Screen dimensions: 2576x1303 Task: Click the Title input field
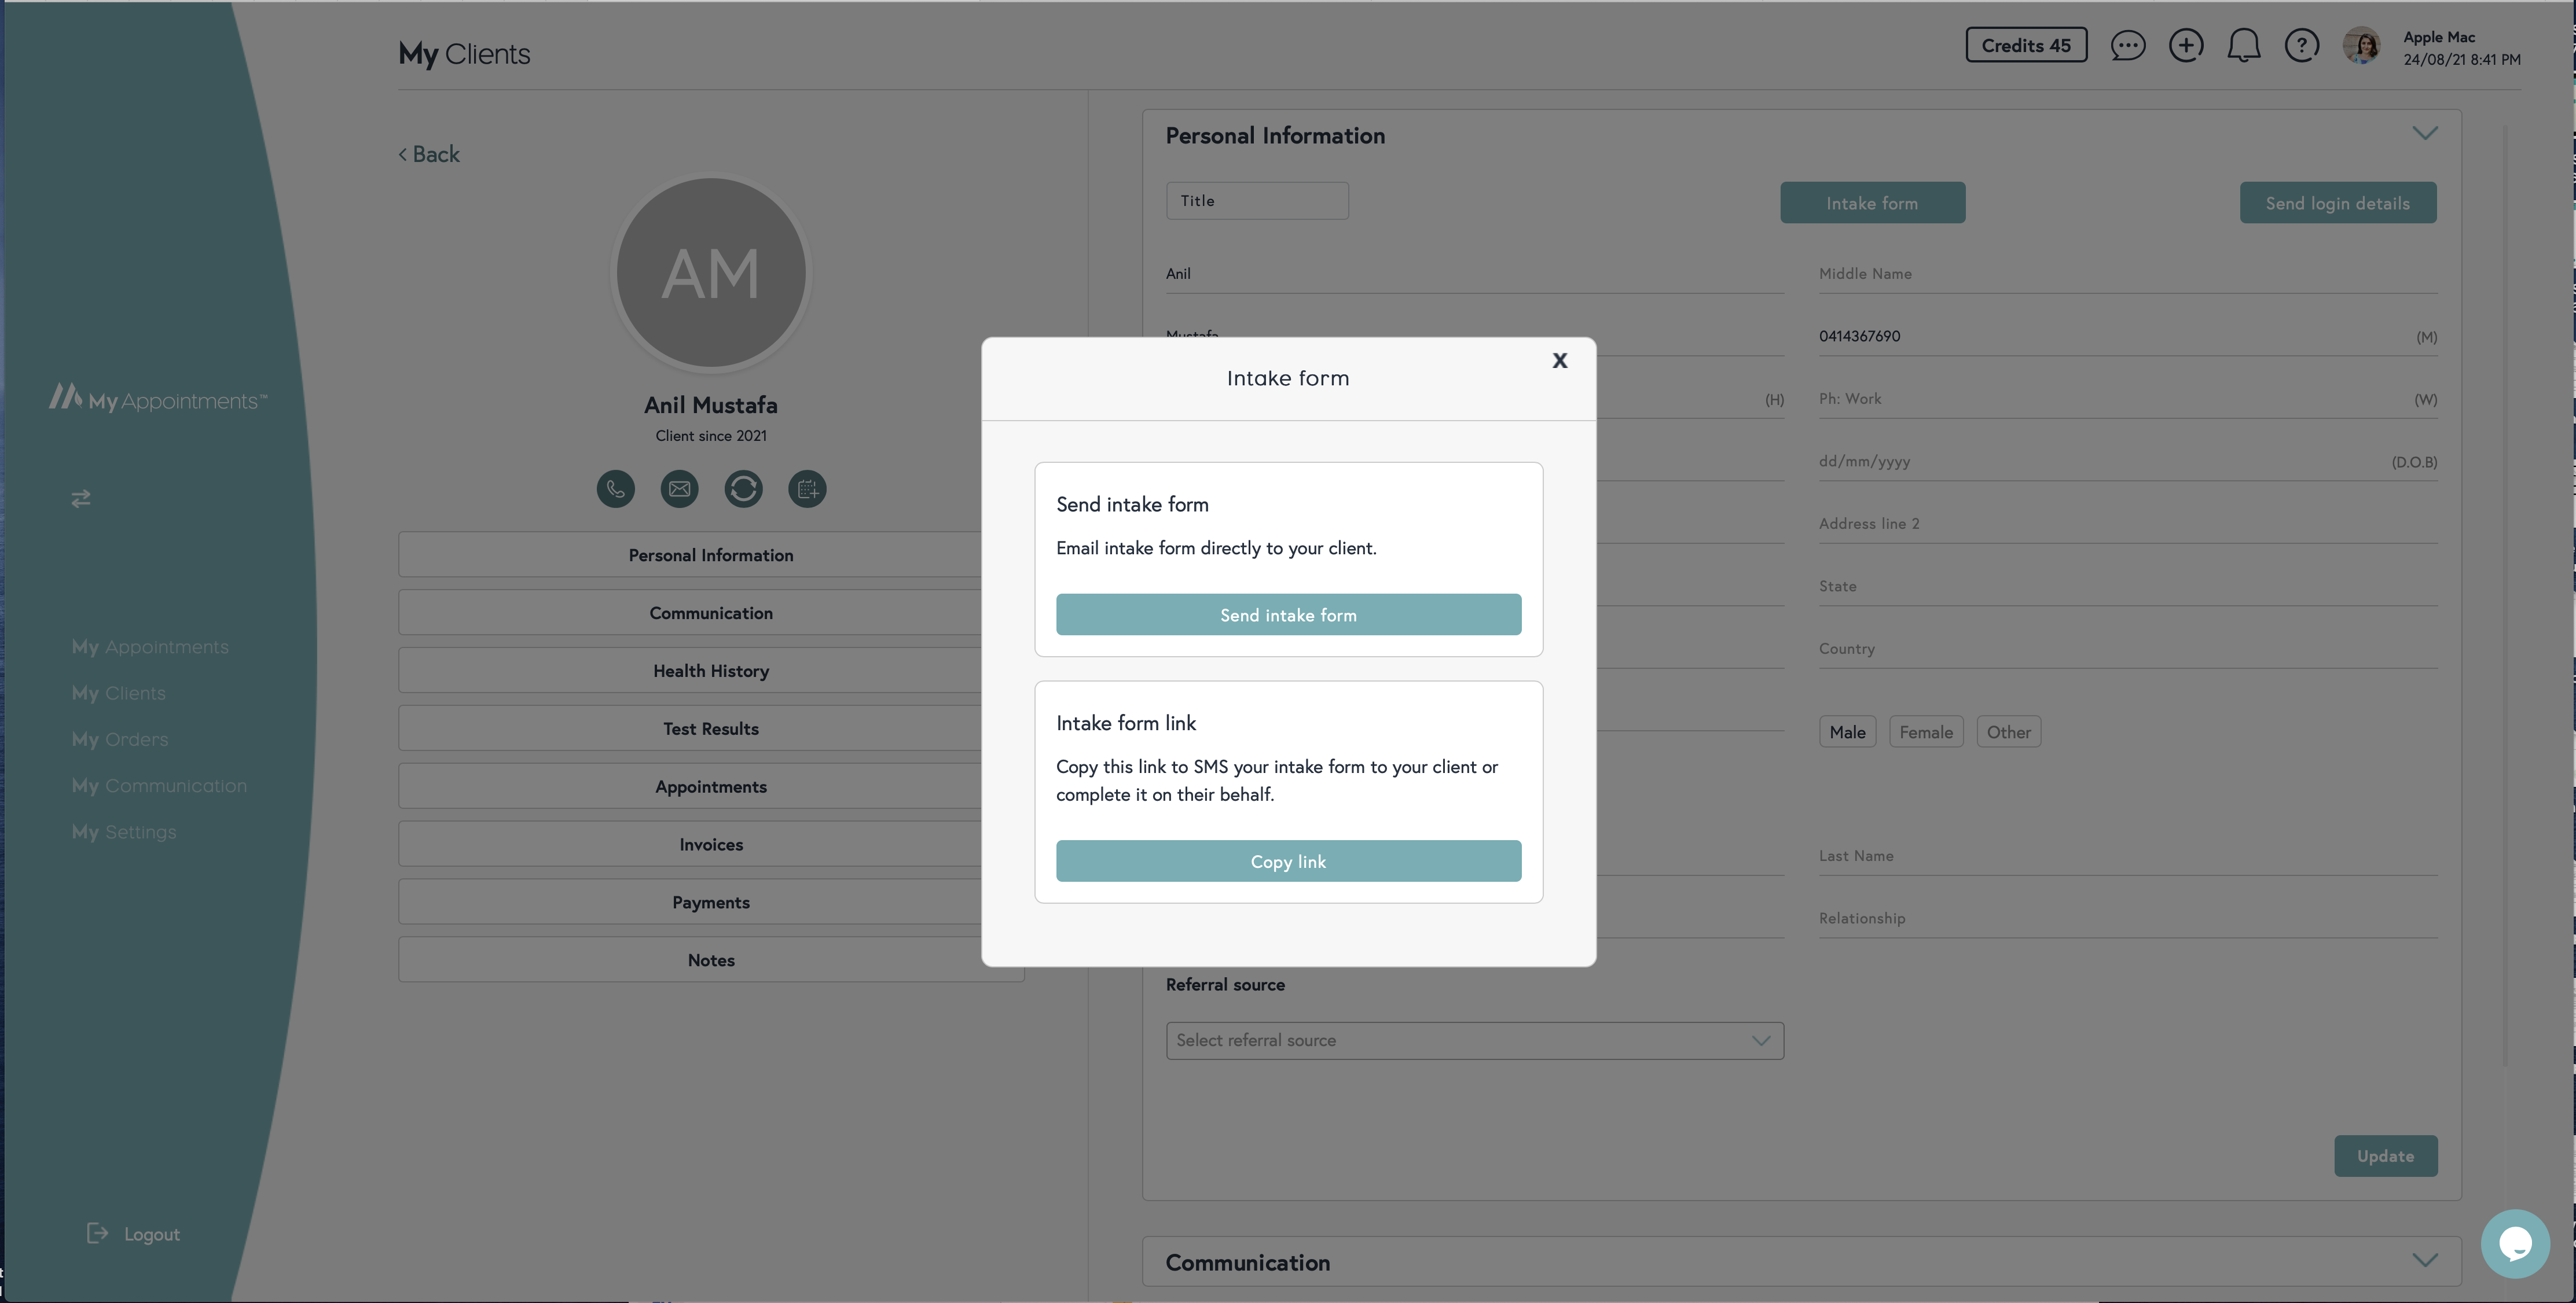[1256, 201]
